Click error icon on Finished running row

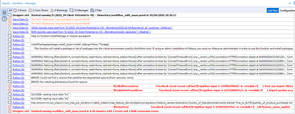coord(9,111)
